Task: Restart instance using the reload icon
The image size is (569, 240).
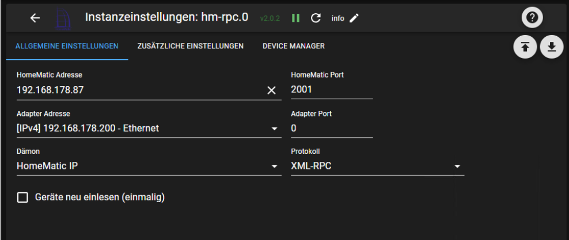Action: [x=316, y=18]
